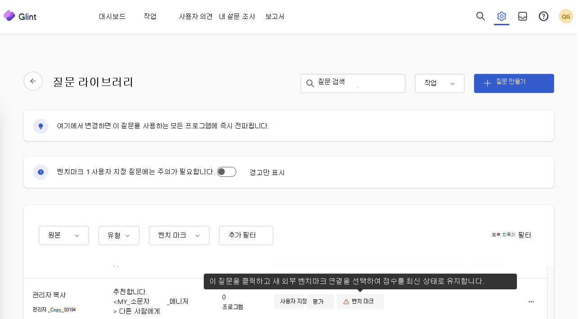579x319 pixels.
Task: Open the 유형 filter dropdown
Action: tap(119, 235)
